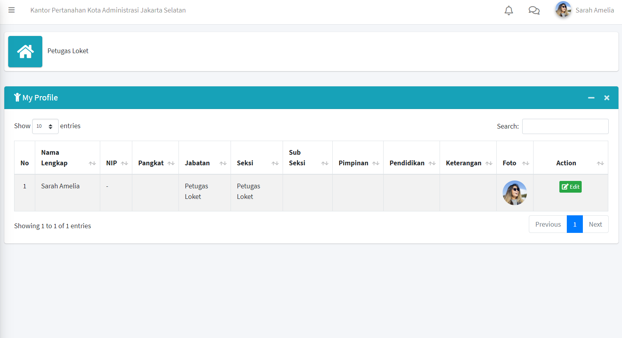Go to Previous page
The image size is (622, 338).
[548, 224]
